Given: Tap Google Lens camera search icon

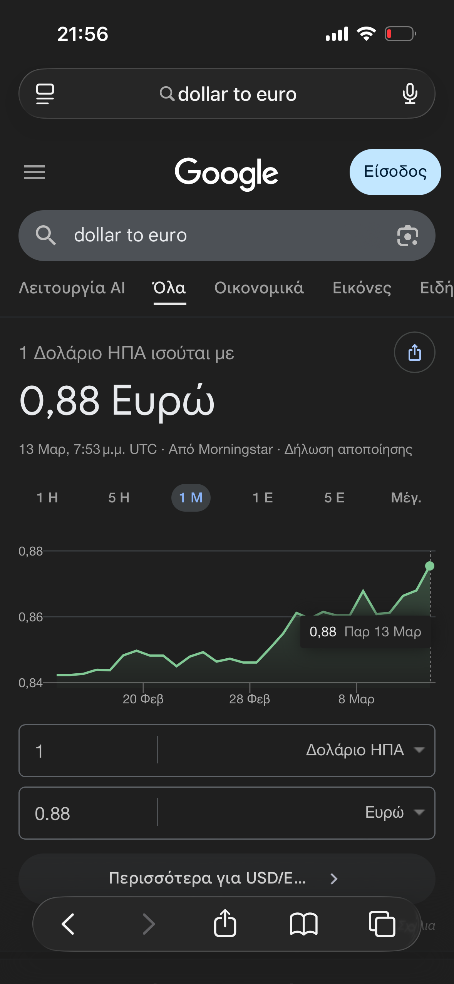Looking at the screenshot, I should click(407, 236).
